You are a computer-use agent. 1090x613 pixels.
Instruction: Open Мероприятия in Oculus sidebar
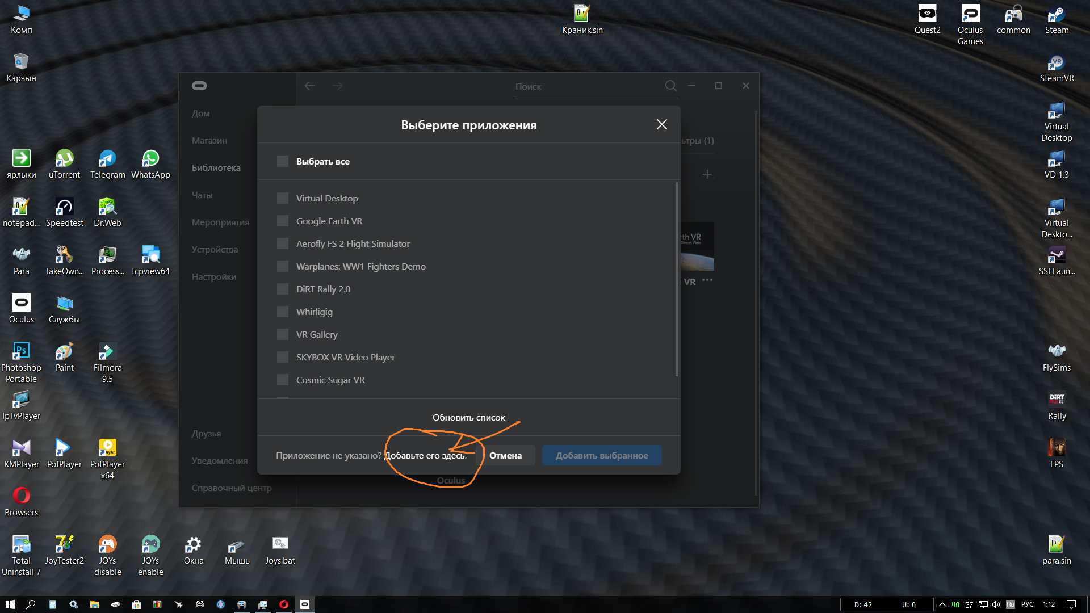(x=220, y=222)
